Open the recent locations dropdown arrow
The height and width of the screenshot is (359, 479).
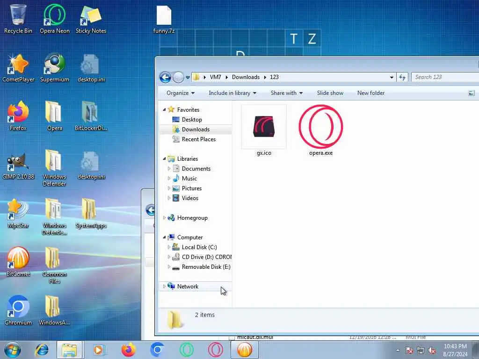pyautogui.click(x=188, y=77)
